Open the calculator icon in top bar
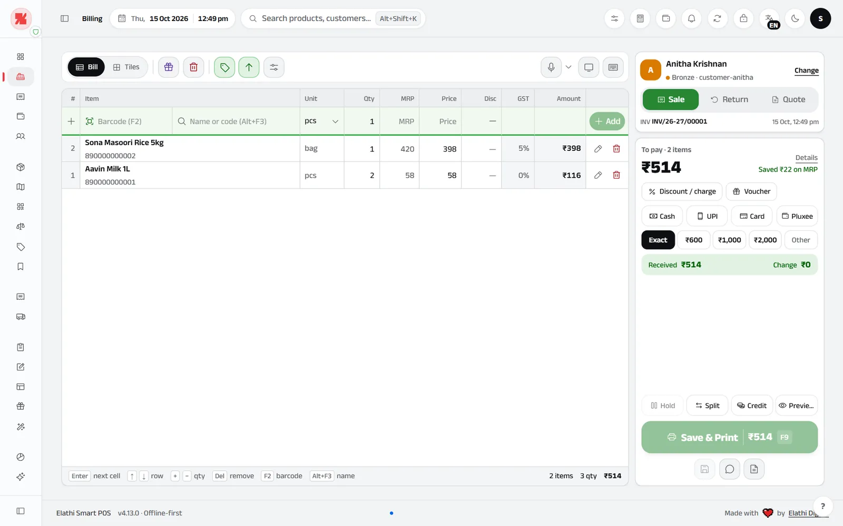The image size is (843, 526). (x=640, y=18)
